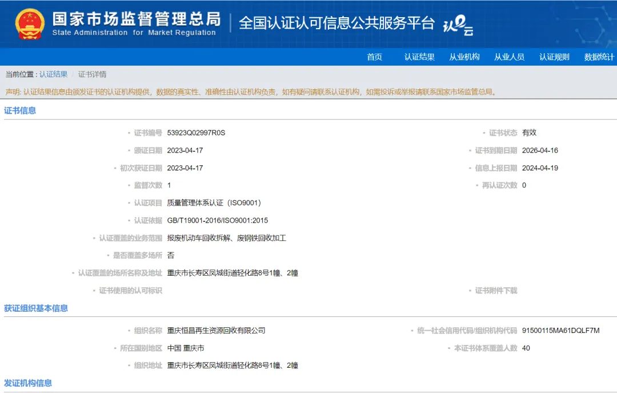Screen dimensions: 617x393
Task: Click the 证书使用的认可标识 label
Action: coord(130,291)
